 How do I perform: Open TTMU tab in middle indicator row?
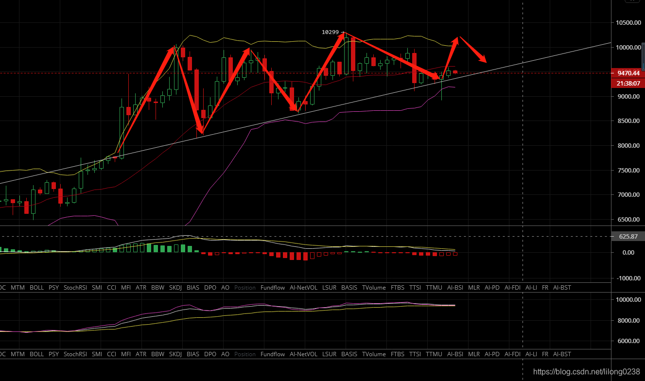coord(434,288)
